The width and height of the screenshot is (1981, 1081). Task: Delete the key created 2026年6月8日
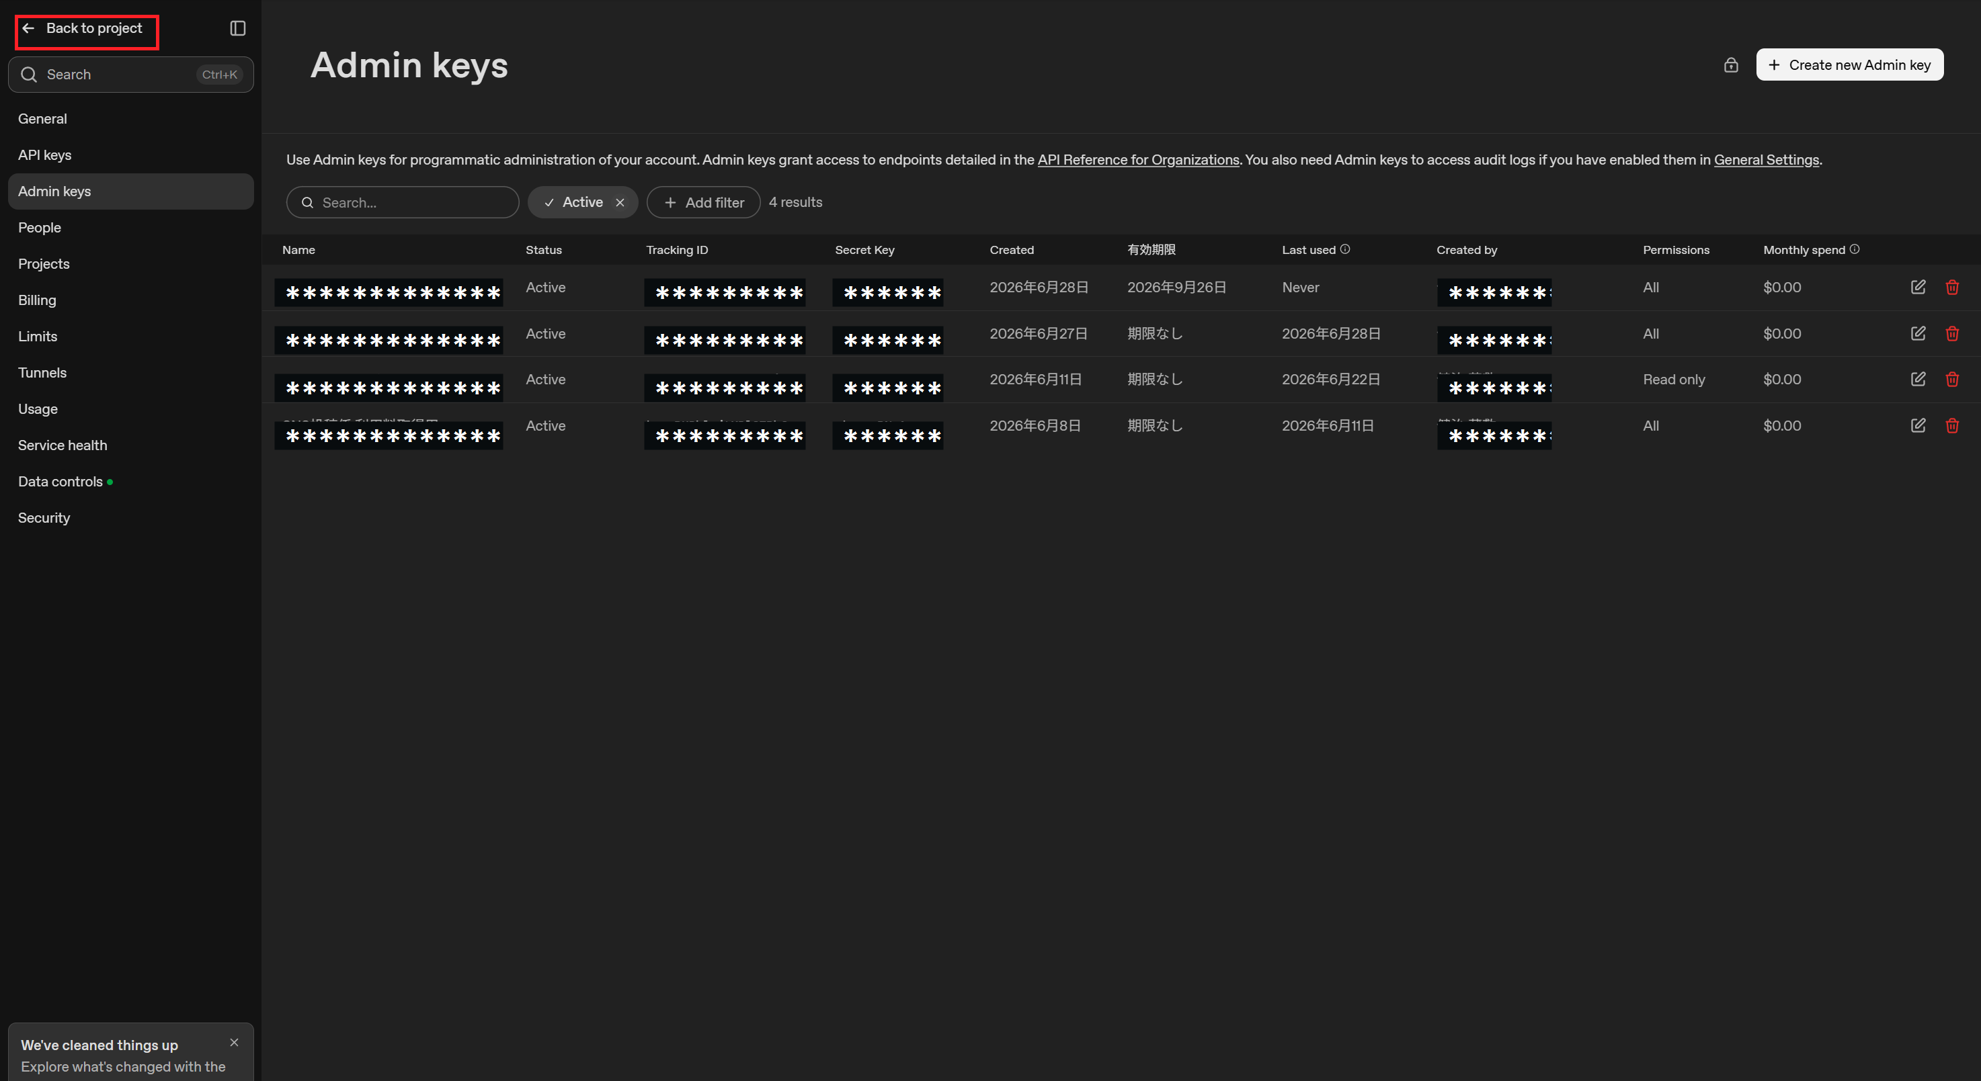(x=1952, y=425)
